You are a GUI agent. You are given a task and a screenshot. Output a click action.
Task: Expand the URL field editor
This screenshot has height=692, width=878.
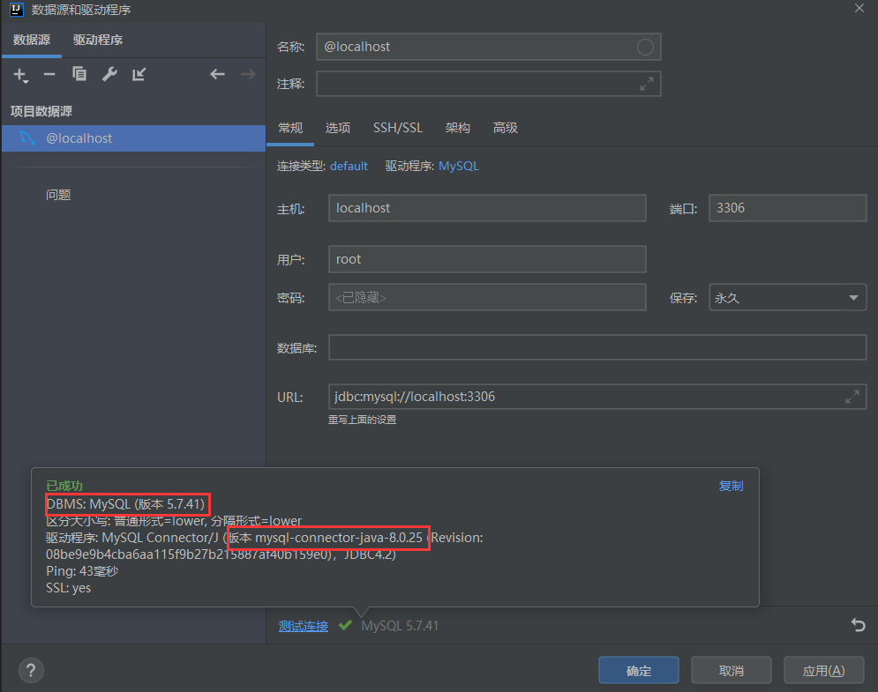852,397
